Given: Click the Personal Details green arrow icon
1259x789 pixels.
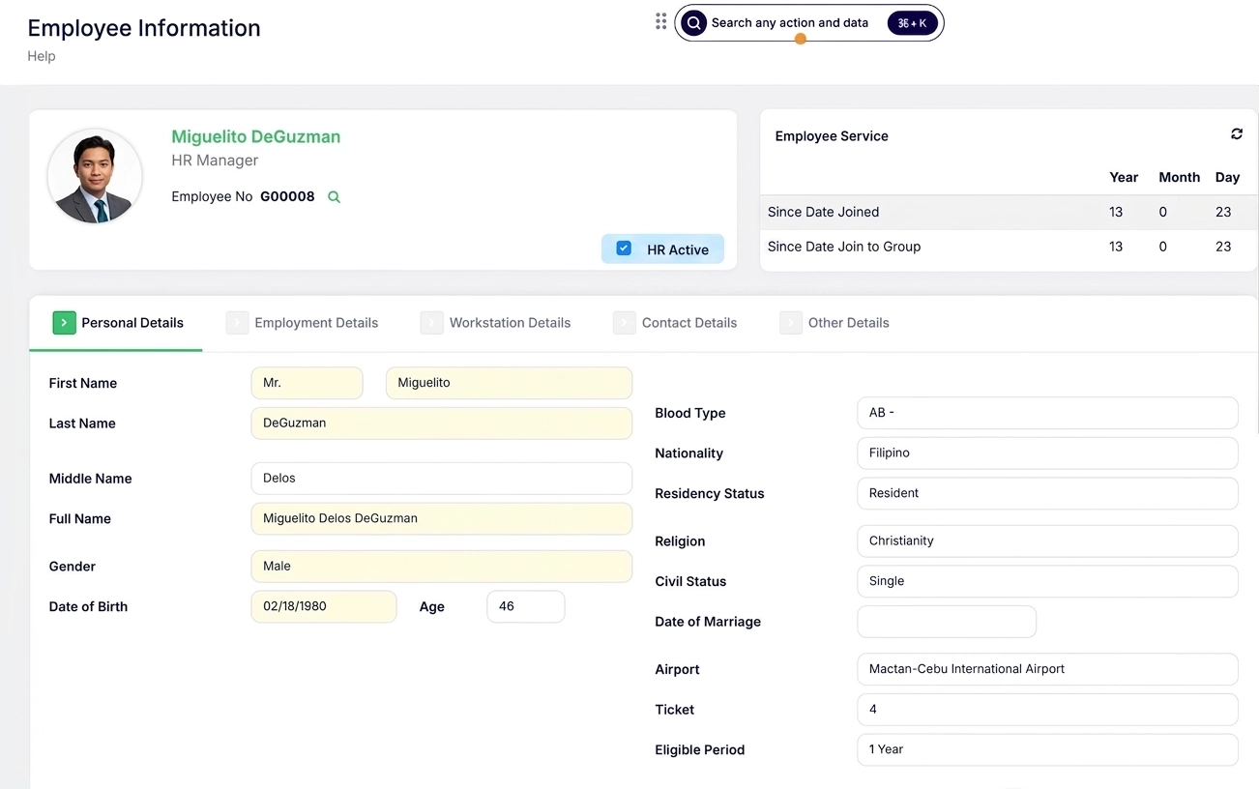Looking at the screenshot, I should point(64,323).
